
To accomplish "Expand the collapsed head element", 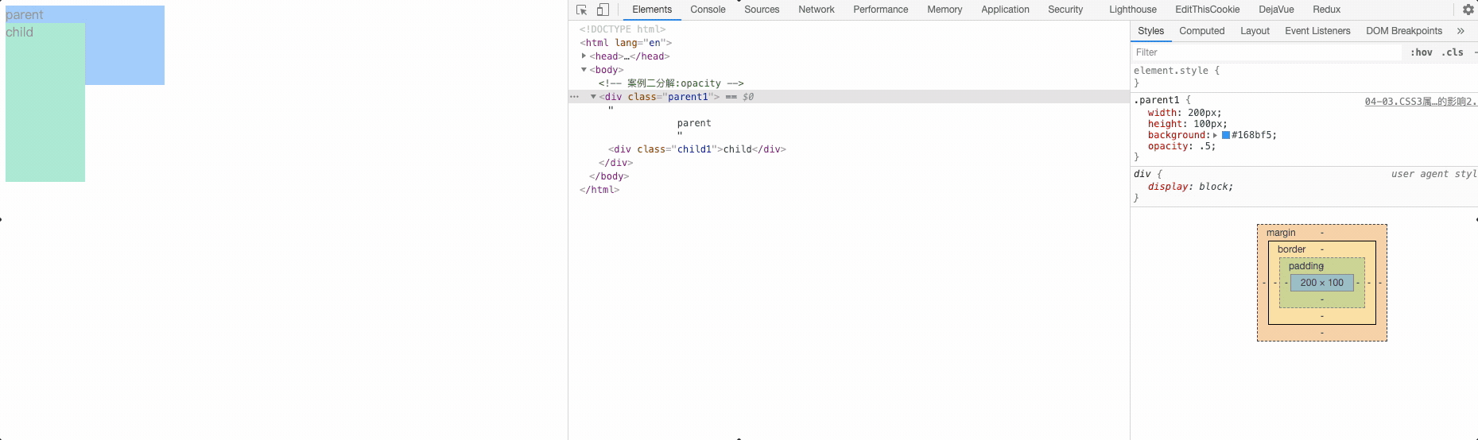I will pyautogui.click(x=584, y=56).
